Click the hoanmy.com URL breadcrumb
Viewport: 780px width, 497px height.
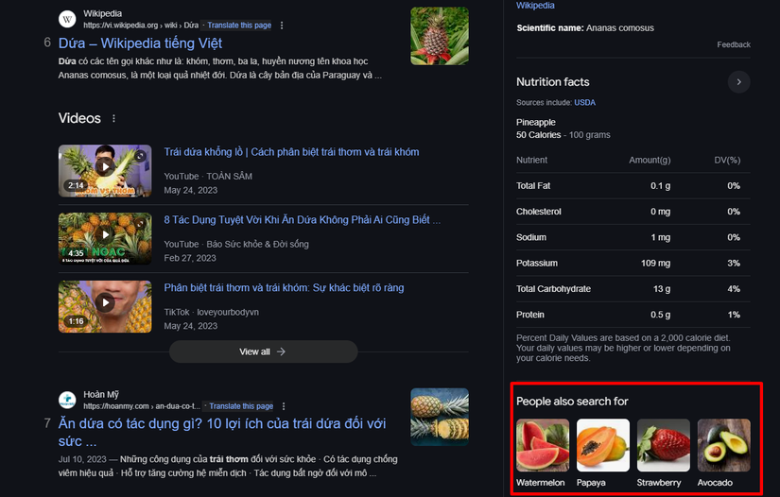click(142, 406)
